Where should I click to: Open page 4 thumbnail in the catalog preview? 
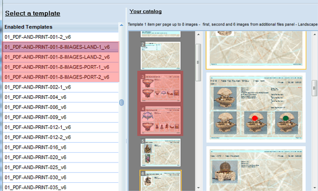(160, 120)
